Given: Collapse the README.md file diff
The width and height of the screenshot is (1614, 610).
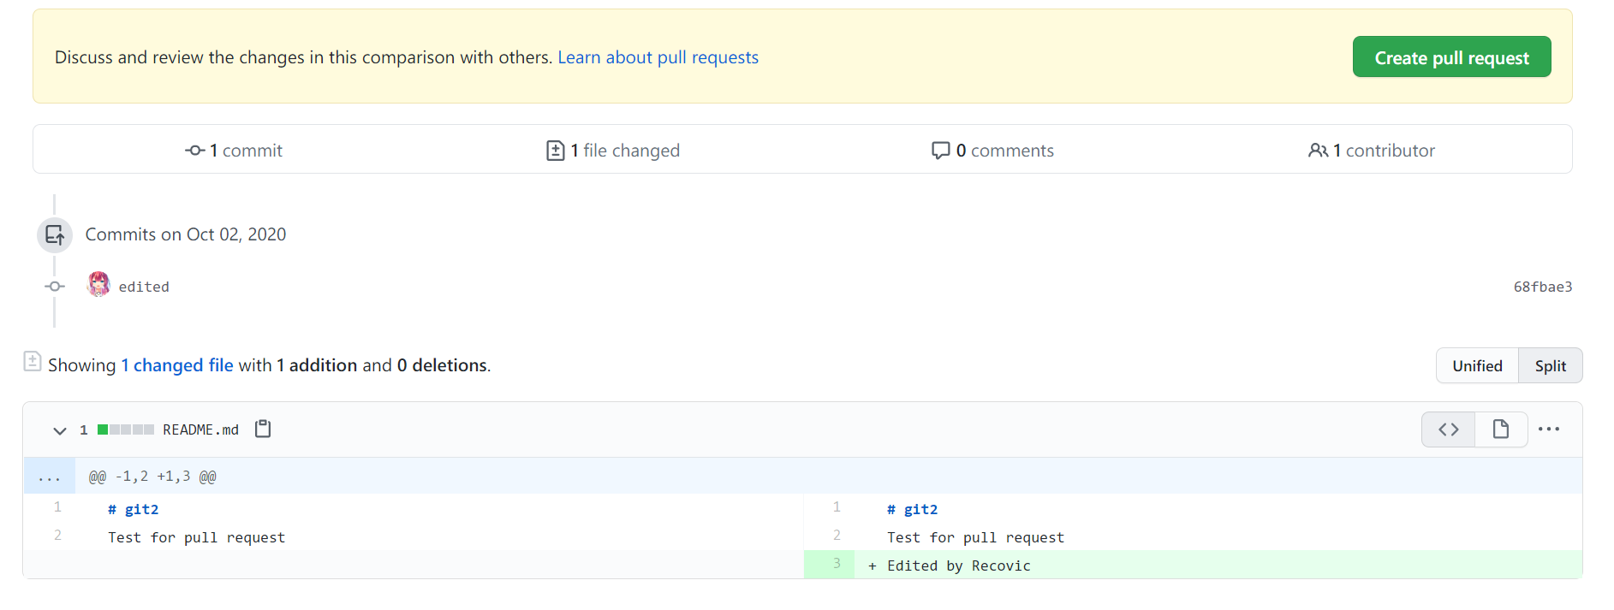Looking at the screenshot, I should click(x=60, y=430).
